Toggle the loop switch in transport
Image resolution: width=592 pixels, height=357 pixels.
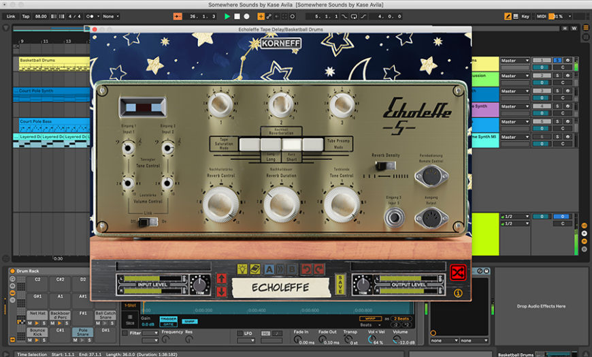pyautogui.click(x=354, y=16)
